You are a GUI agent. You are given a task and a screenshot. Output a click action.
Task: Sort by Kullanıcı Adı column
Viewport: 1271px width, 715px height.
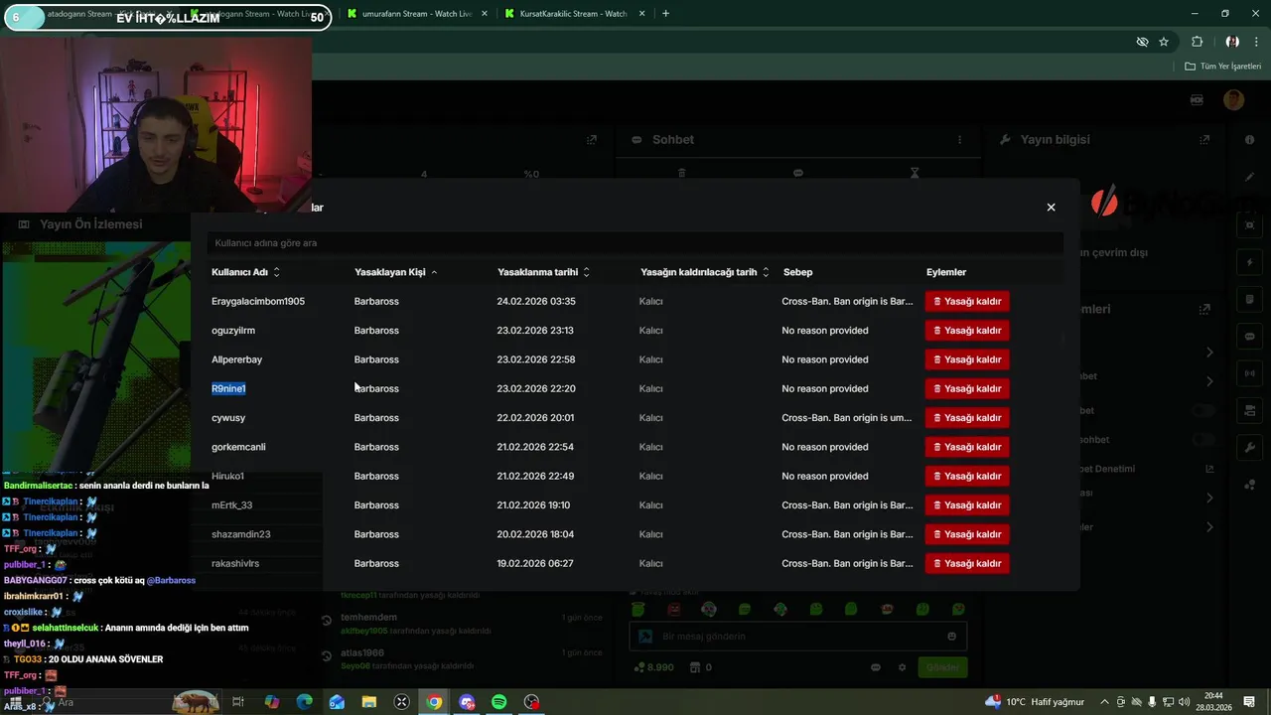click(246, 272)
